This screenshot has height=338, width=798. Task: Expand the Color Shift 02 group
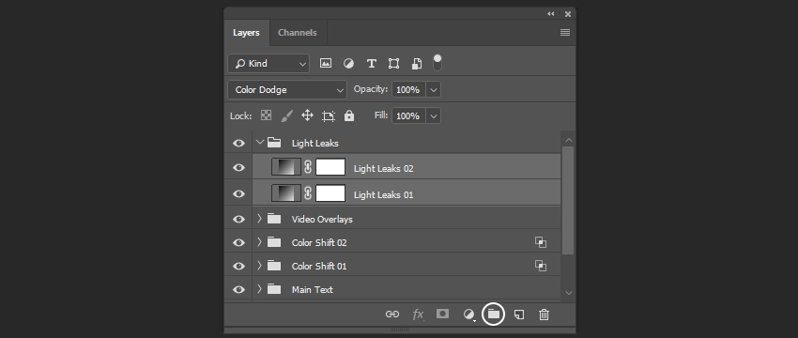(x=259, y=242)
